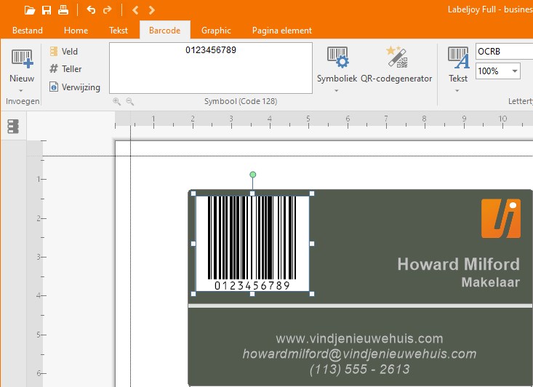Zoom in on the symbol text box
Screen dimensions: 533x387
[116, 101]
